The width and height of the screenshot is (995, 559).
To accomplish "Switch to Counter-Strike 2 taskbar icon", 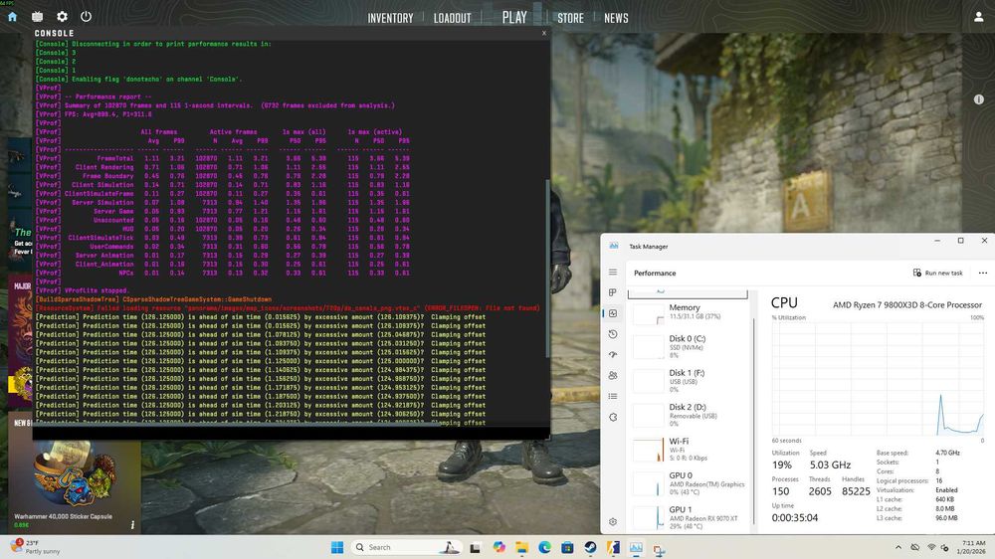I will (613, 547).
